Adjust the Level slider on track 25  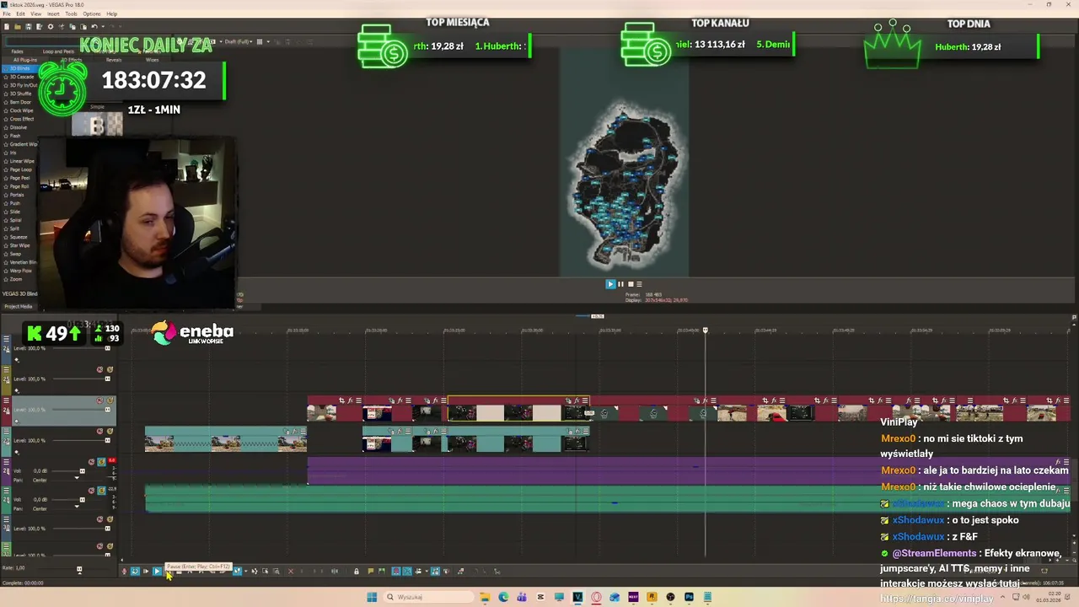108,379
